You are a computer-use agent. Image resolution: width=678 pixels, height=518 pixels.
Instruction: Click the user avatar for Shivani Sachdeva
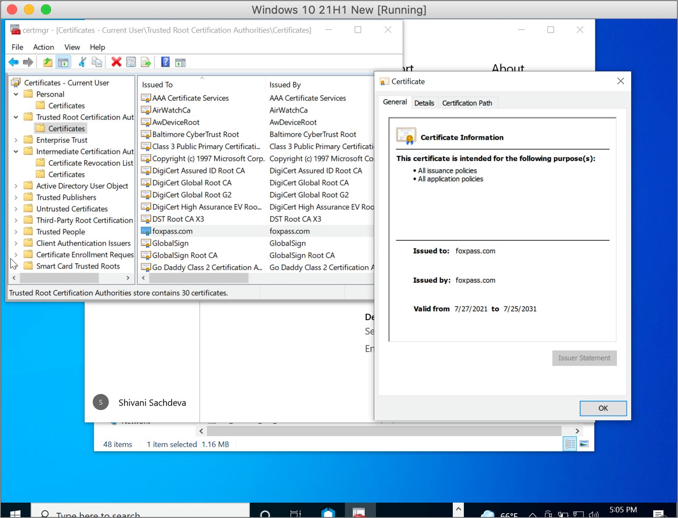(x=101, y=402)
